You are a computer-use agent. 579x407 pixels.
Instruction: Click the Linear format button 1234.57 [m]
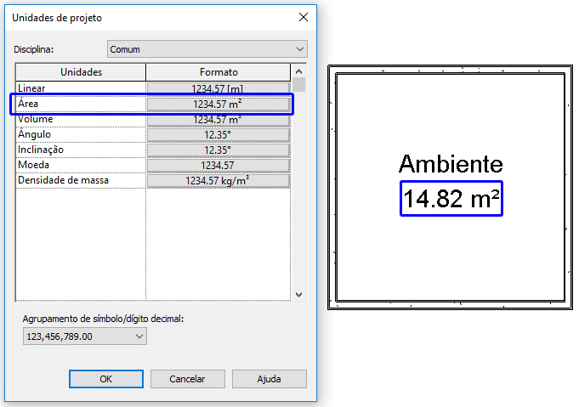(218, 88)
